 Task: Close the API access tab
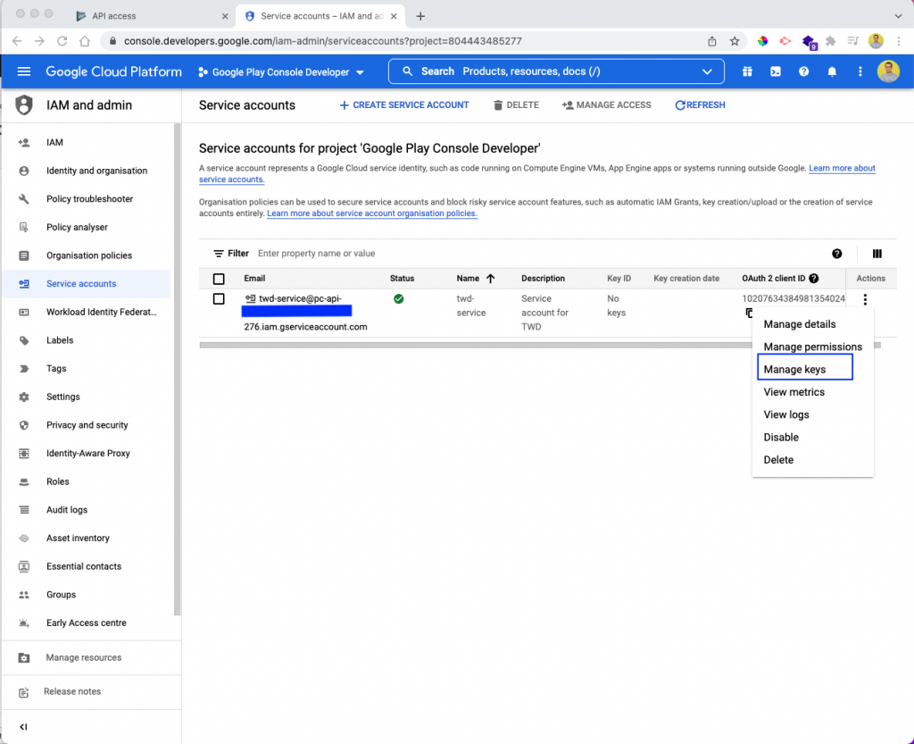coord(225,16)
